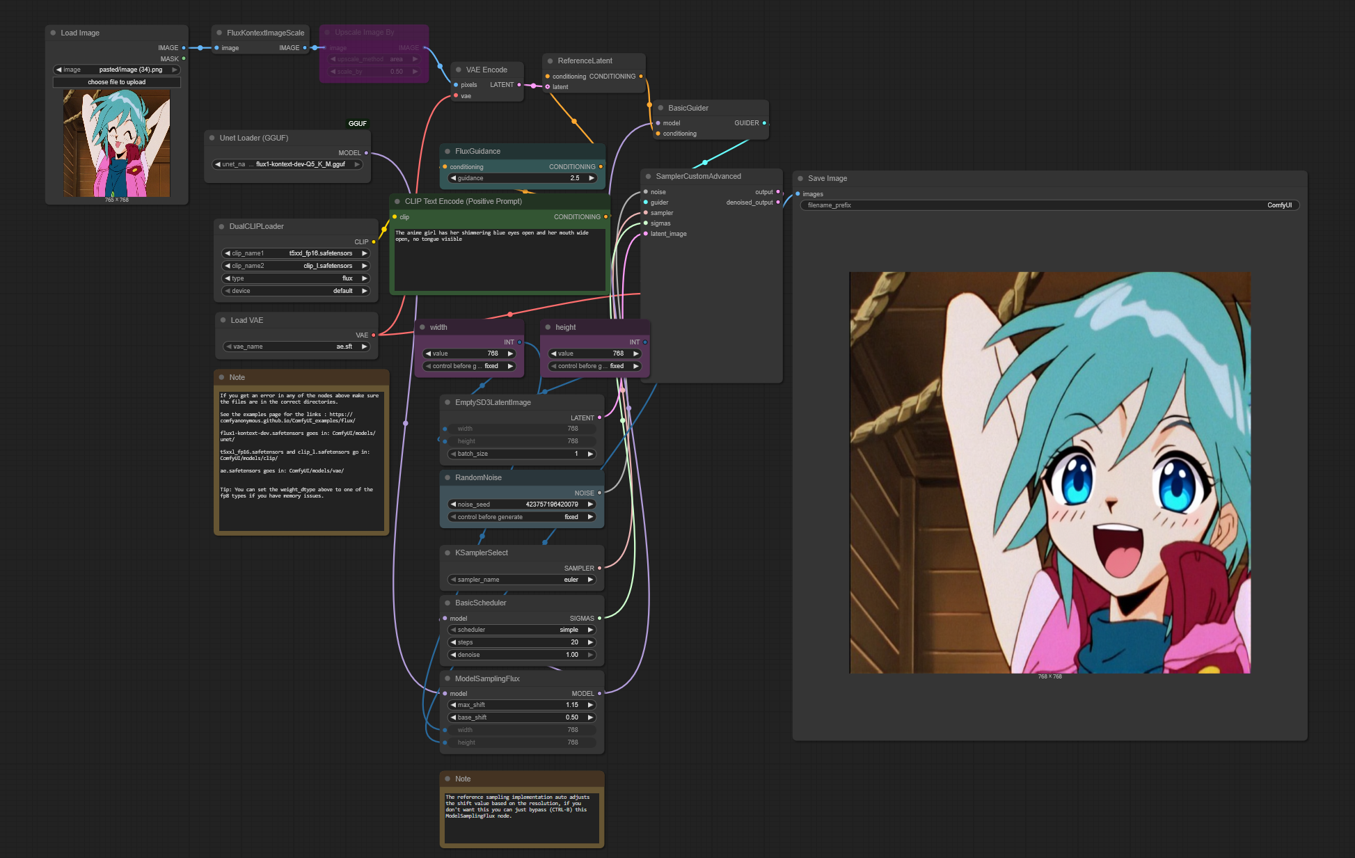Increase batch_size in EmptySD3LatentImage
The image size is (1355, 858).
click(x=590, y=454)
